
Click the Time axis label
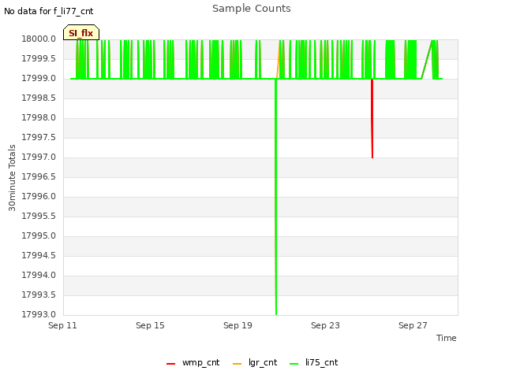pos(447,338)
